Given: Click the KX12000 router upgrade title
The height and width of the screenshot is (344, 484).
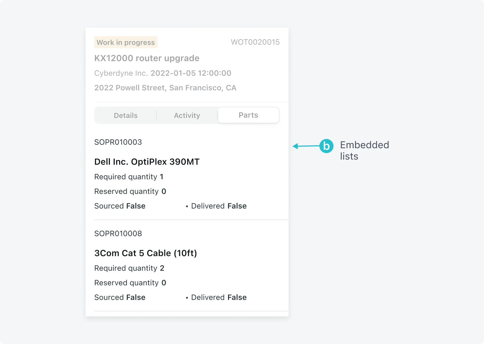Looking at the screenshot, I should point(147,58).
